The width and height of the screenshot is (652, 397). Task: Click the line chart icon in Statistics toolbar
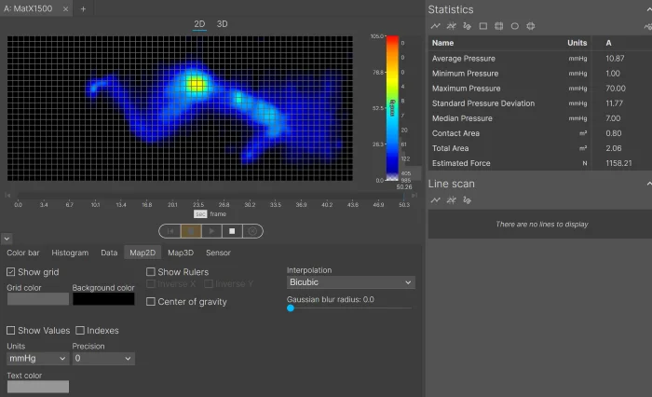pos(435,26)
